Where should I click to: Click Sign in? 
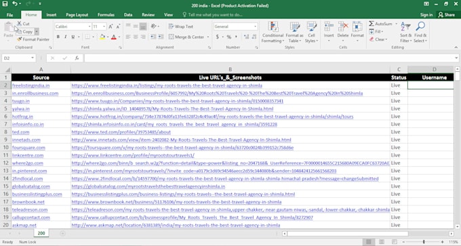pos(426,15)
